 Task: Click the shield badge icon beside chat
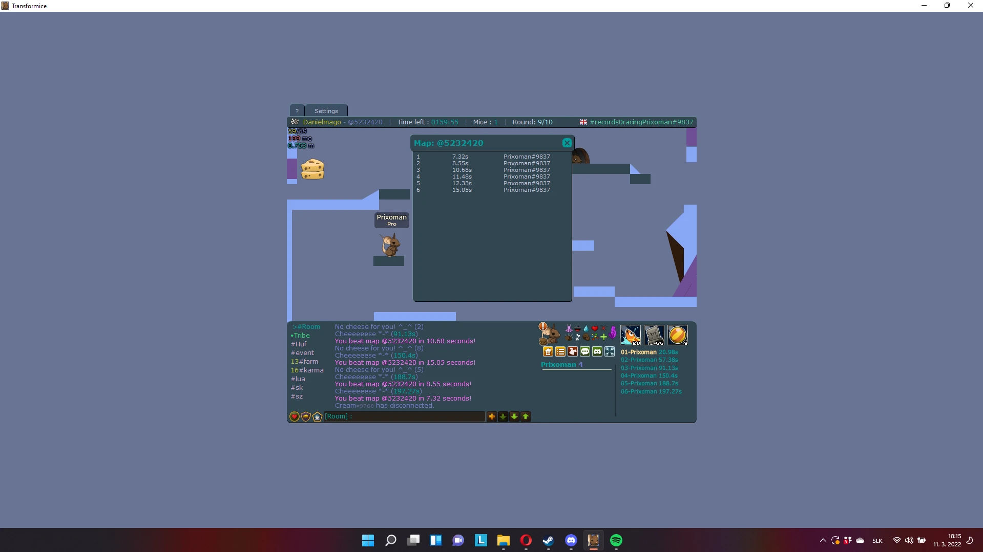point(306,417)
